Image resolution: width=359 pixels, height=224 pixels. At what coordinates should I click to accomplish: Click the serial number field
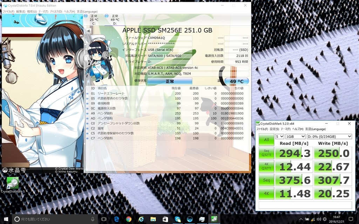click(170, 44)
